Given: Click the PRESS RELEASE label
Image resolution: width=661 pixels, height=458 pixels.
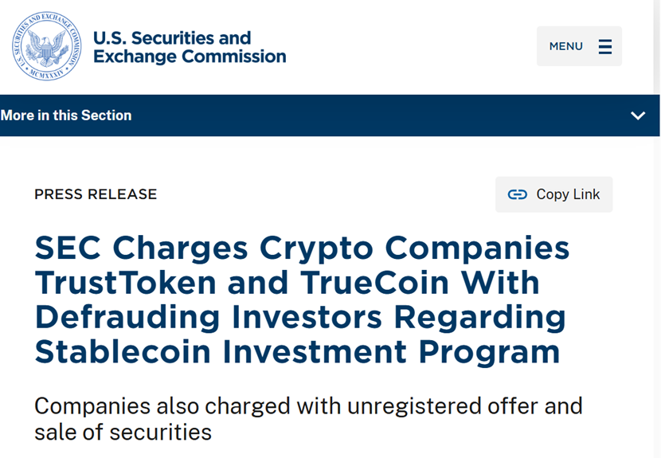Looking at the screenshot, I should [96, 194].
